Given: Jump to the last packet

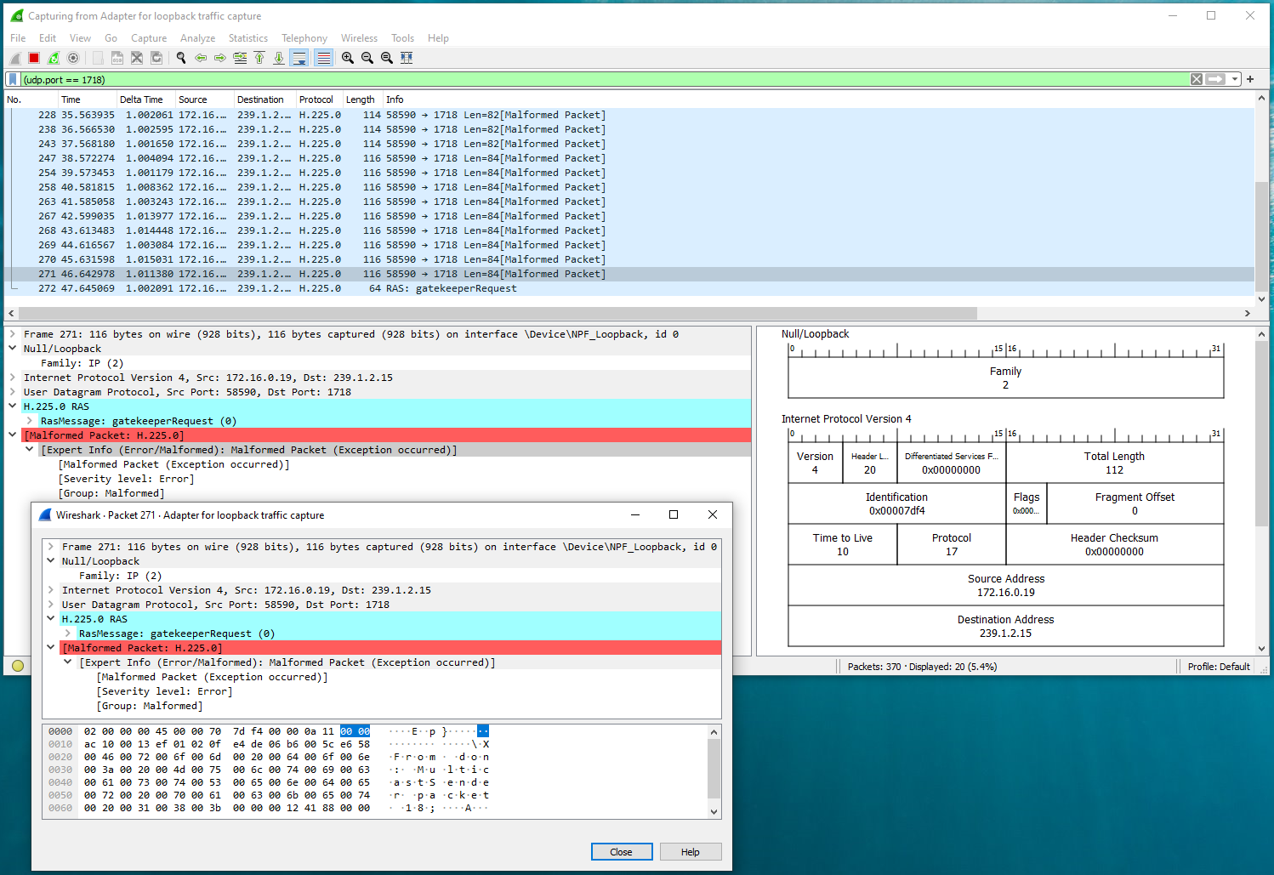Looking at the screenshot, I should [279, 58].
